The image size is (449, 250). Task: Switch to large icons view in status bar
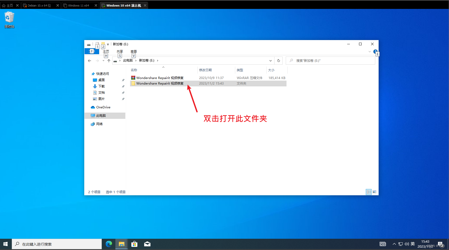click(374, 192)
